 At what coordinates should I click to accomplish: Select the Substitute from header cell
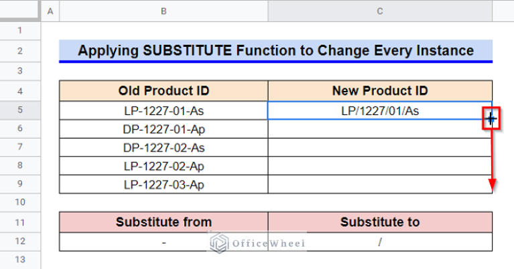(x=164, y=222)
